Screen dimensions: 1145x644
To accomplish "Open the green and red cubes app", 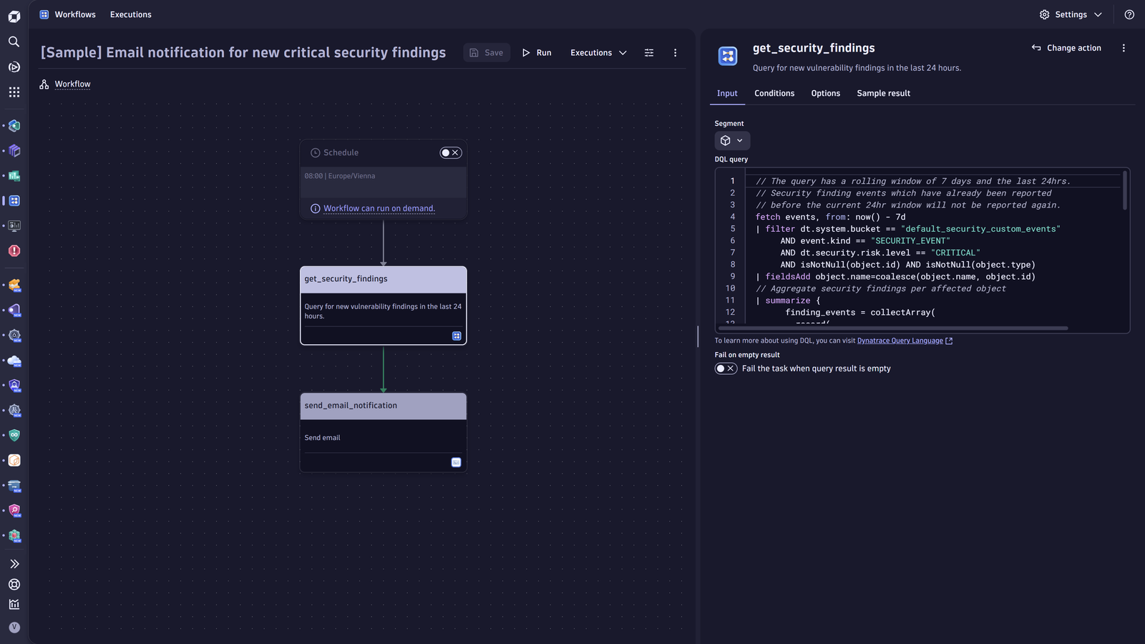I will [14, 536].
